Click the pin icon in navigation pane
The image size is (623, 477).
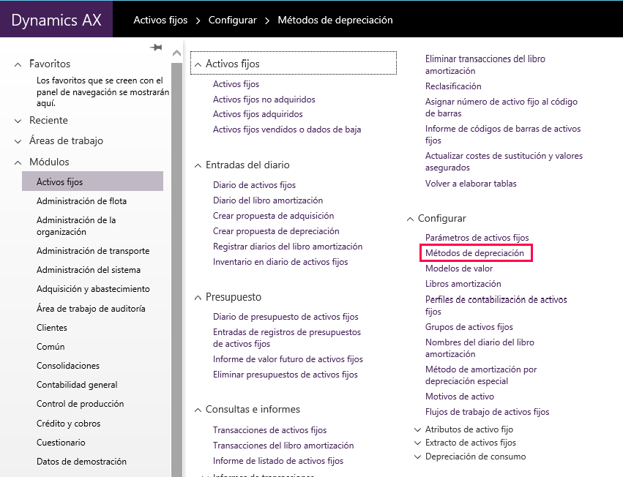point(156,48)
